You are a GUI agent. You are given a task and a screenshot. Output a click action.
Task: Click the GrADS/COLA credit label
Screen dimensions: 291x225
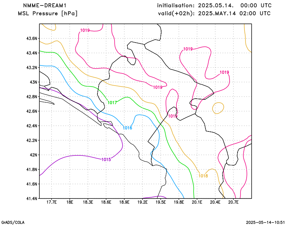tap(13, 222)
